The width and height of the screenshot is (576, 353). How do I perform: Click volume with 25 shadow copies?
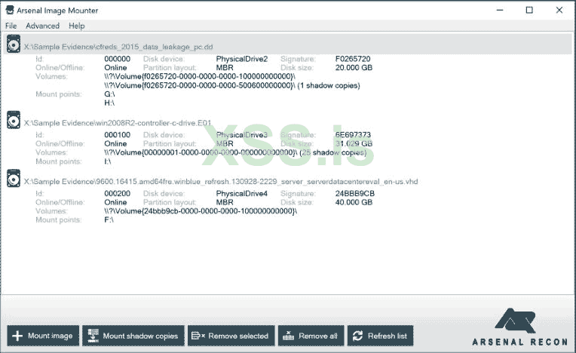click(235, 152)
